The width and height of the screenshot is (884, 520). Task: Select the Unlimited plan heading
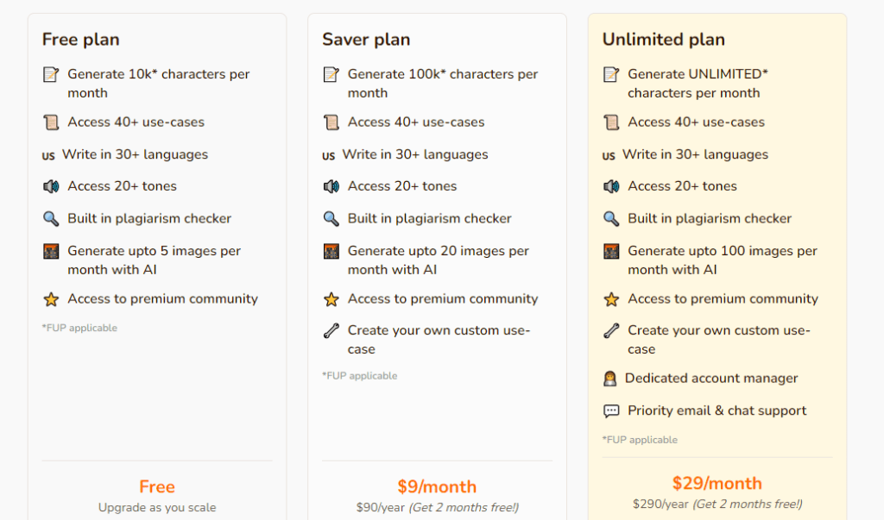tap(664, 40)
